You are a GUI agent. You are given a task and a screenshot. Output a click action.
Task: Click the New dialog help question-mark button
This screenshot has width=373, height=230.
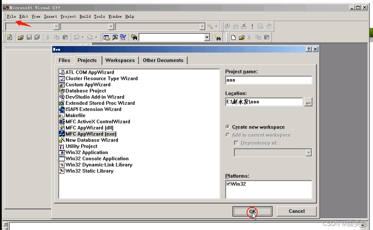309,49
